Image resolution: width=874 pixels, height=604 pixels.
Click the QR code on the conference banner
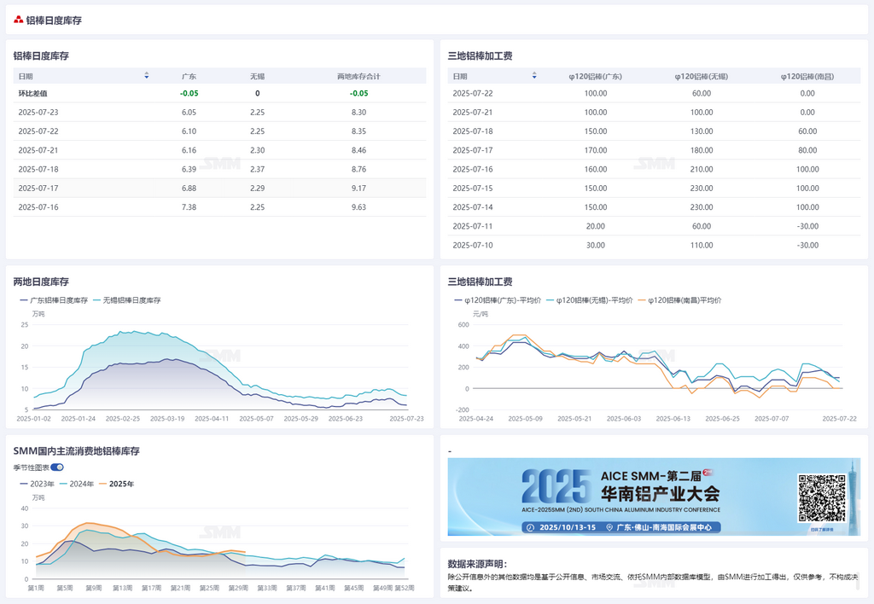click(821, 497)
